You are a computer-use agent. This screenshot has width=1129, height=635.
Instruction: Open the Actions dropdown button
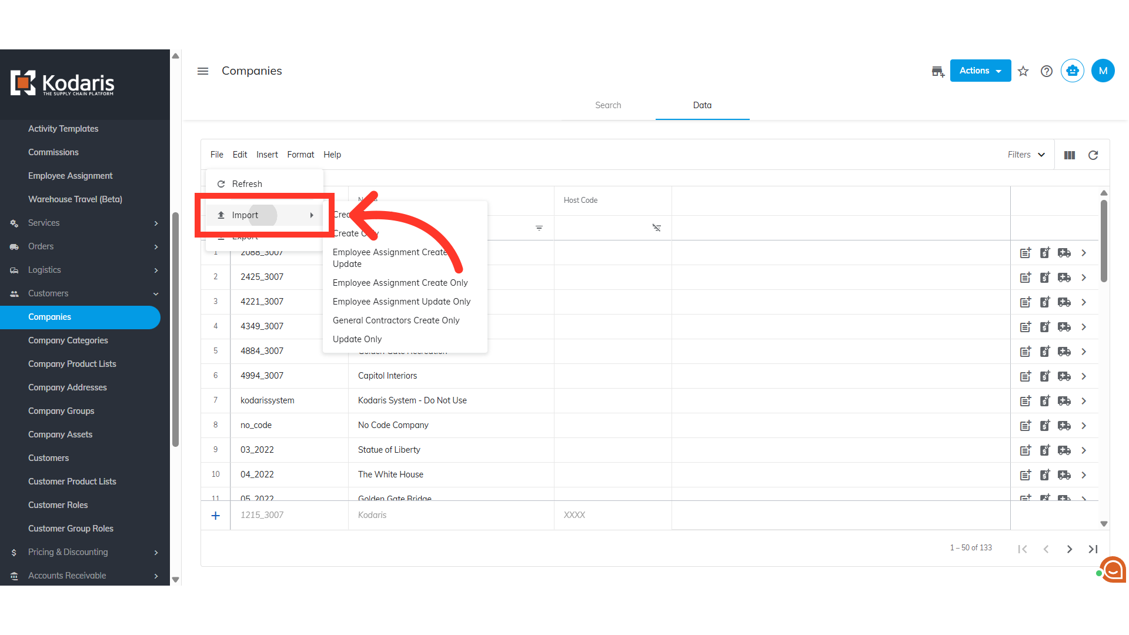point(980,71)
